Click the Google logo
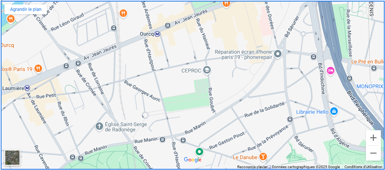Viewport: 385px width, 170px height. [x=193, y=160]
